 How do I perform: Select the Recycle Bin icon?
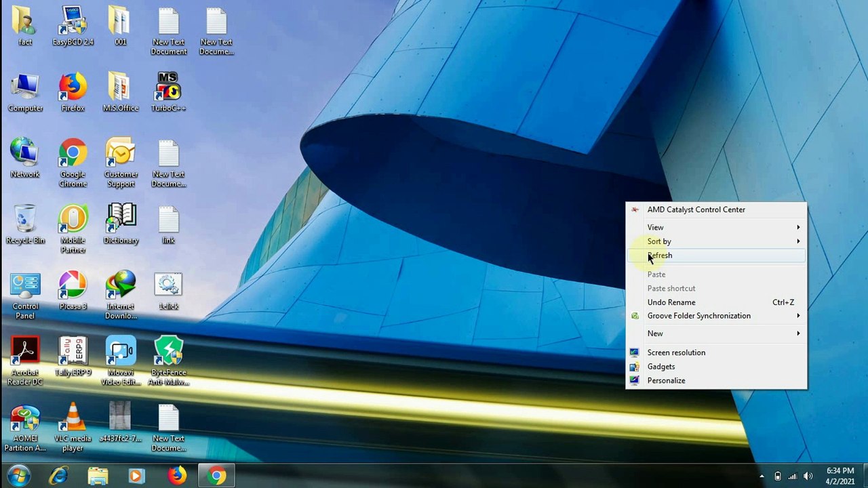[25, 224]
